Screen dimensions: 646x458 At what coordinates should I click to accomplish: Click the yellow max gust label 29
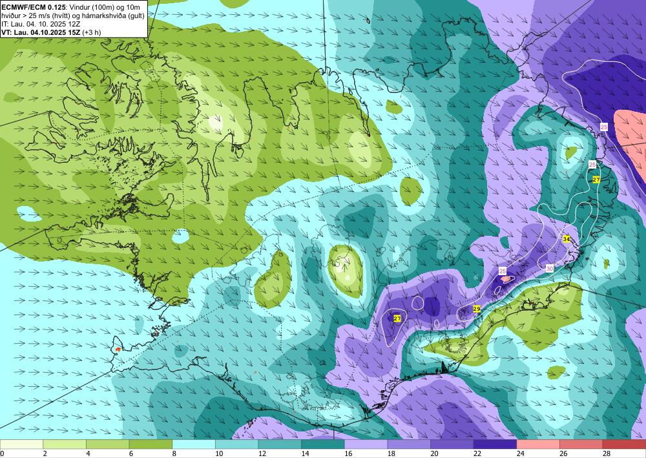pyautogui.click(x=477, y=309)
